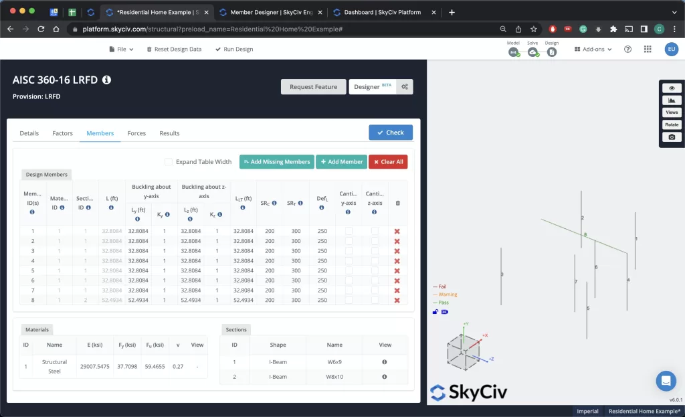
Task: Enable Expand Table Width checkbox
Action: [x=168, y=162]
